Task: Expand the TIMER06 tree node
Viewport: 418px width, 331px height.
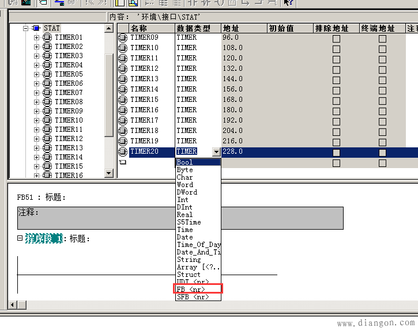Action: point(36,83)
